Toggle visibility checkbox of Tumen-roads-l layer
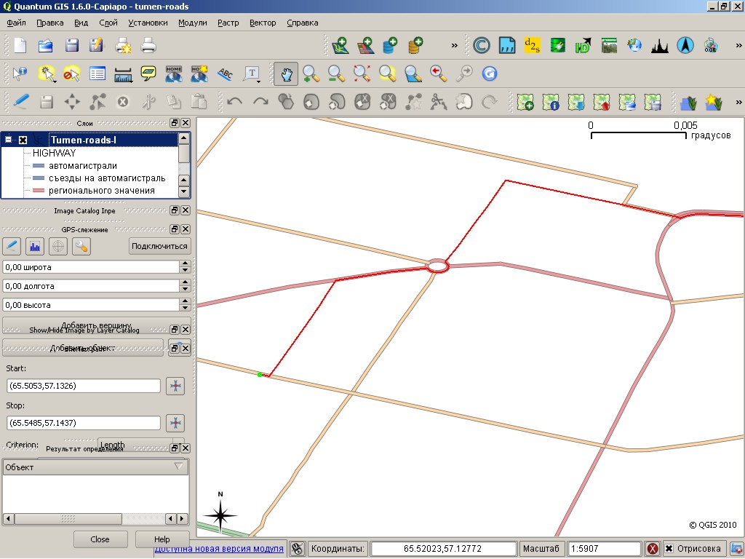This screenshot has height=559, width=745. pos(23,140)
